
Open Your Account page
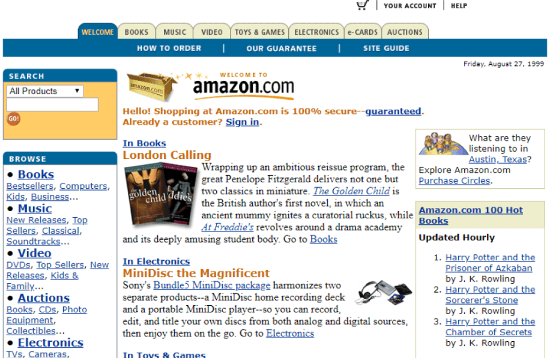pos(409,5)
